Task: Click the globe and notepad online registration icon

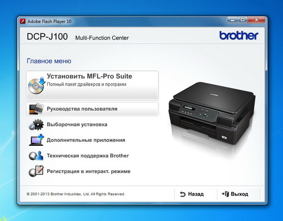Action: pos(36,171)
